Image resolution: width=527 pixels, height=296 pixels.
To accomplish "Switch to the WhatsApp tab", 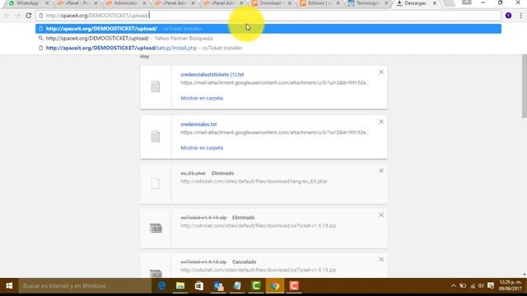I will [x=27, y=3].
